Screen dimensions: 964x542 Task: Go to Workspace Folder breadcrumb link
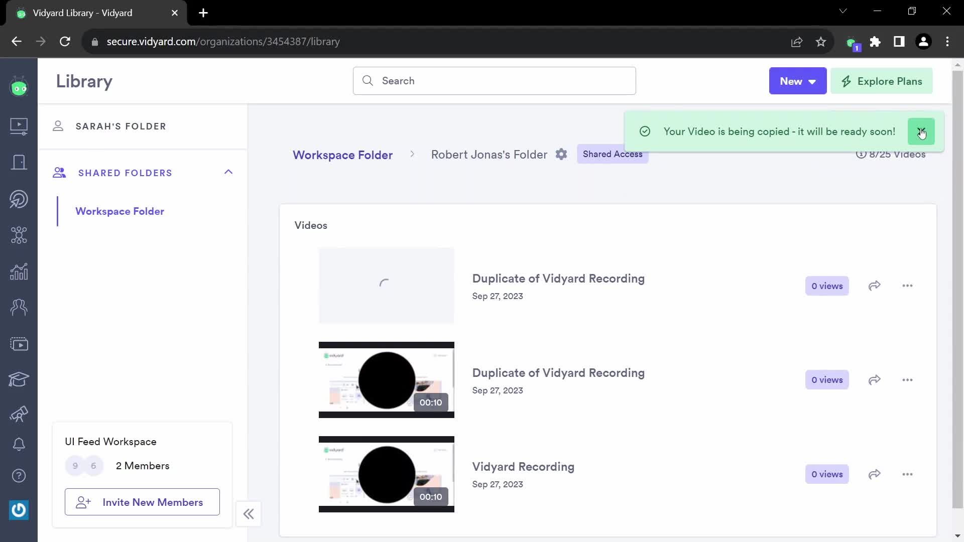[x=342, y=155]
